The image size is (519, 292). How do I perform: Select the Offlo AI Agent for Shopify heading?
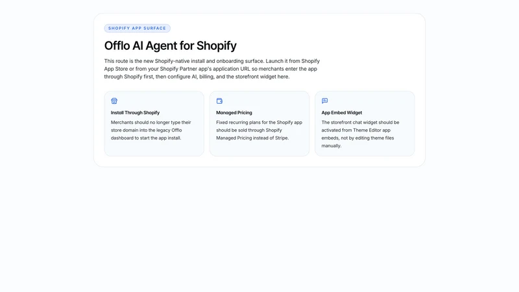pos(171,45)
